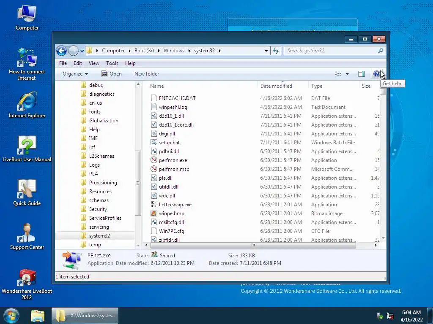Select winpeshl.log file icon
Image resolution: width=433 pixels, height=324 pixels.
[x=154, y=107]
